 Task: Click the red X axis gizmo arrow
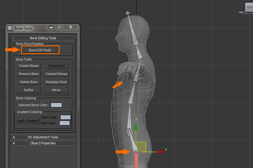tap(161, 152)
